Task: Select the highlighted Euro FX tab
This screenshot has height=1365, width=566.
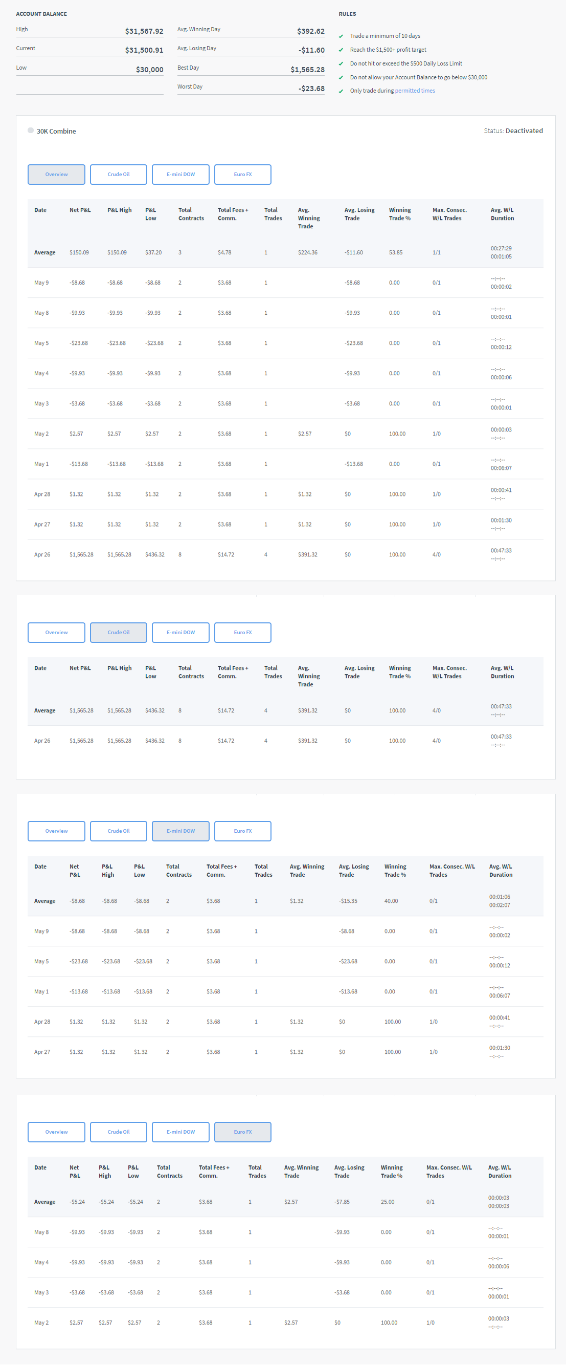Action: pos(242,1132)
